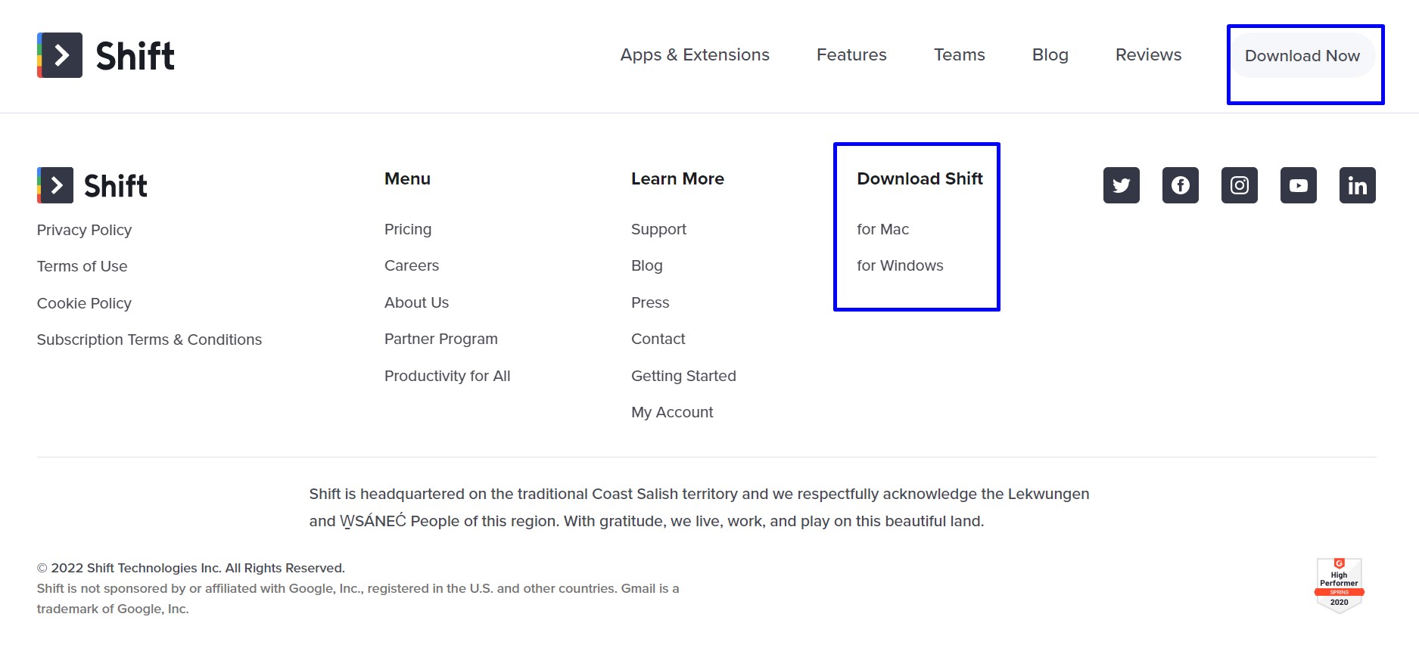Download Shift for Windows
Image resolution: width=1419 pixels, height=648 pixels.
tap(899, 265)
